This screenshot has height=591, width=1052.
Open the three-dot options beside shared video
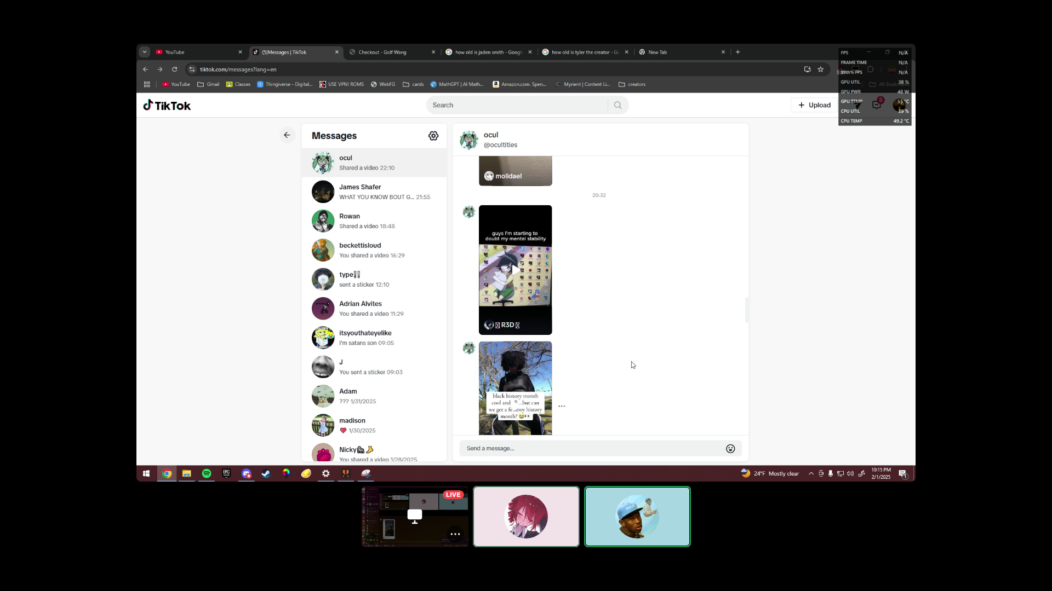click(562, 406)
